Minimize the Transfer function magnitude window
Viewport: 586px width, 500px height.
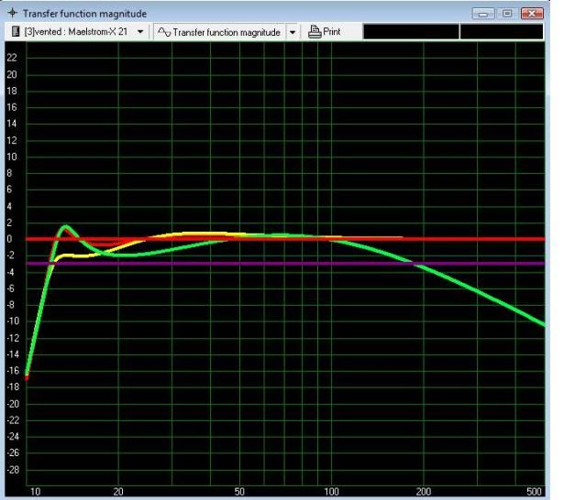coord(483,14)
